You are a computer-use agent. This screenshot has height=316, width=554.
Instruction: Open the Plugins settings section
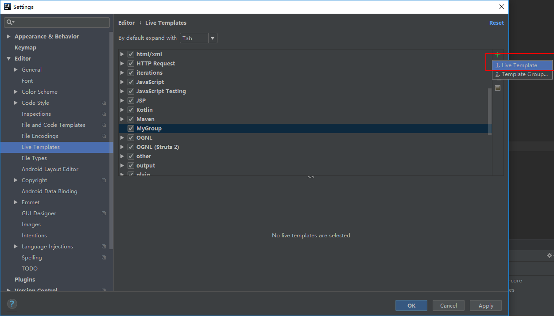point(25,279)
